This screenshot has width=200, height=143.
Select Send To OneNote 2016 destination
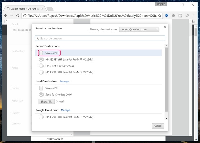pos(59,95)
